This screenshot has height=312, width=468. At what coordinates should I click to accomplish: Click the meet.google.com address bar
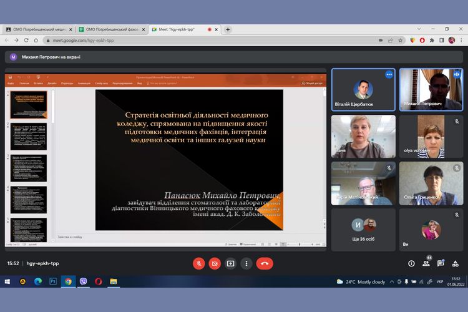tap(187, 41)
